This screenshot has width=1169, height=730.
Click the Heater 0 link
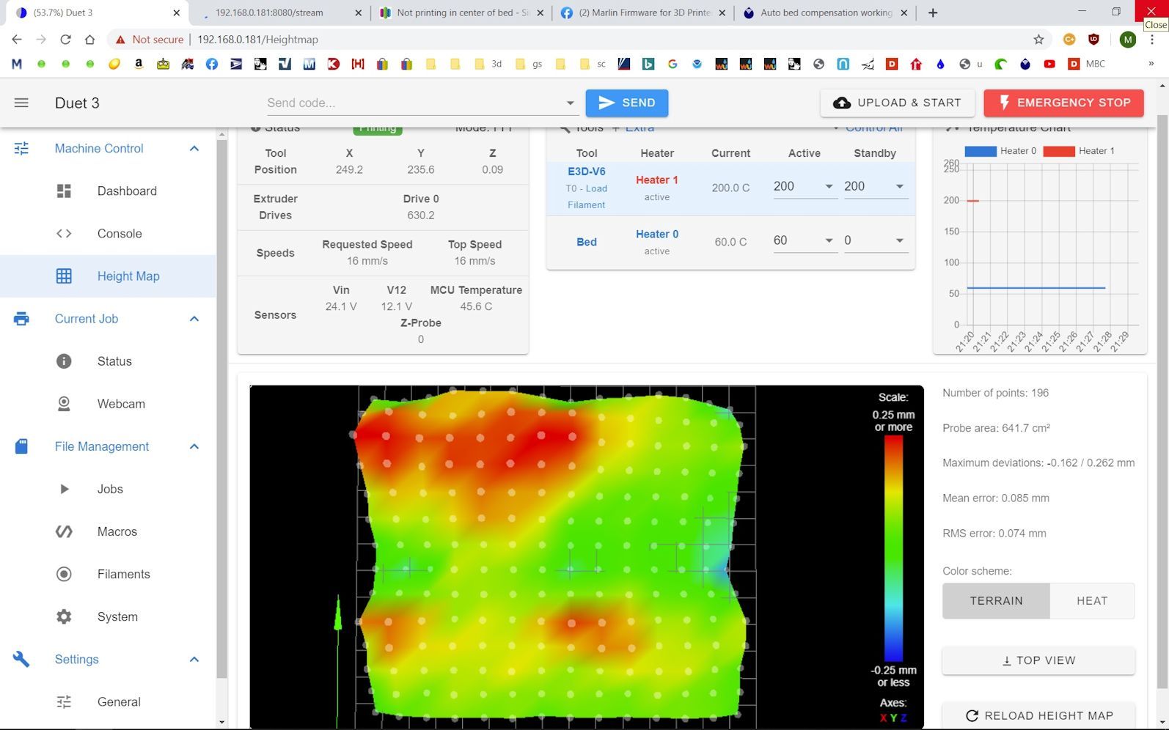[657, 234]
